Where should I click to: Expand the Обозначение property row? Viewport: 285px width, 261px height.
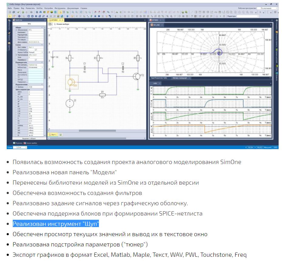tap(16, 30)
